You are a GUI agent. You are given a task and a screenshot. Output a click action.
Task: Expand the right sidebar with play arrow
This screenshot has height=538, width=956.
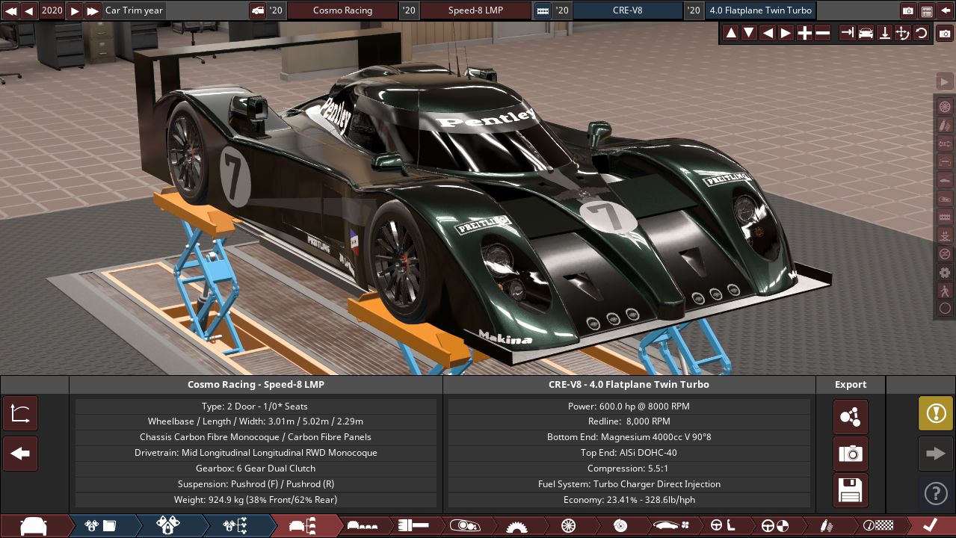click(945, 81)
